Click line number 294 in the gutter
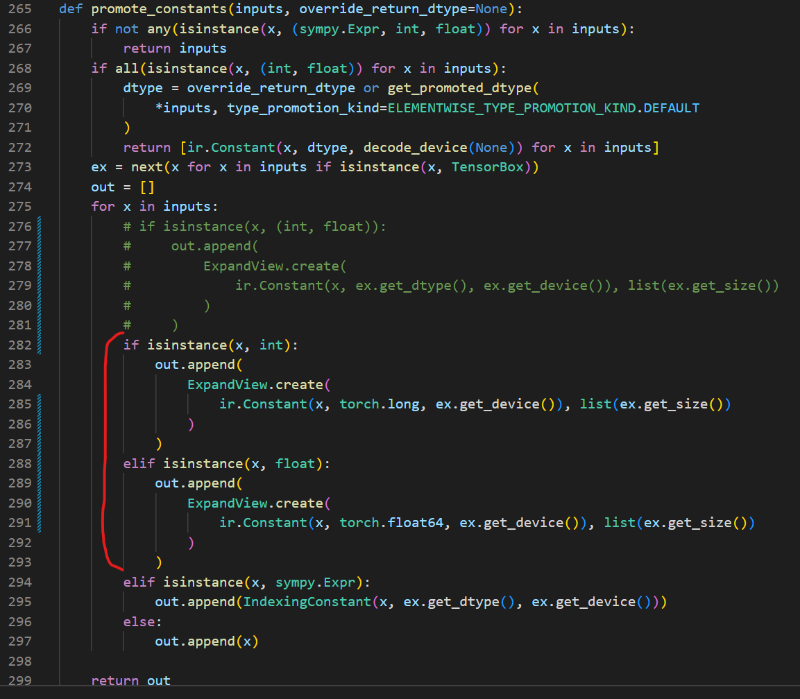 coord(20,582)
